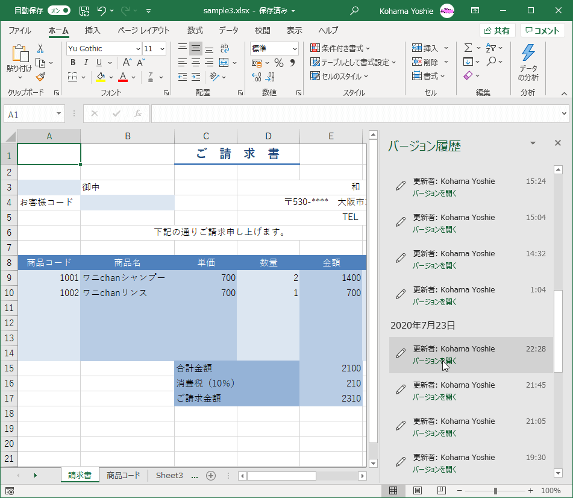The width and height of the screenshot is (573, 498).
Task: Switch to the 商品コード sheet tab
Action: [x=123, y=476]
